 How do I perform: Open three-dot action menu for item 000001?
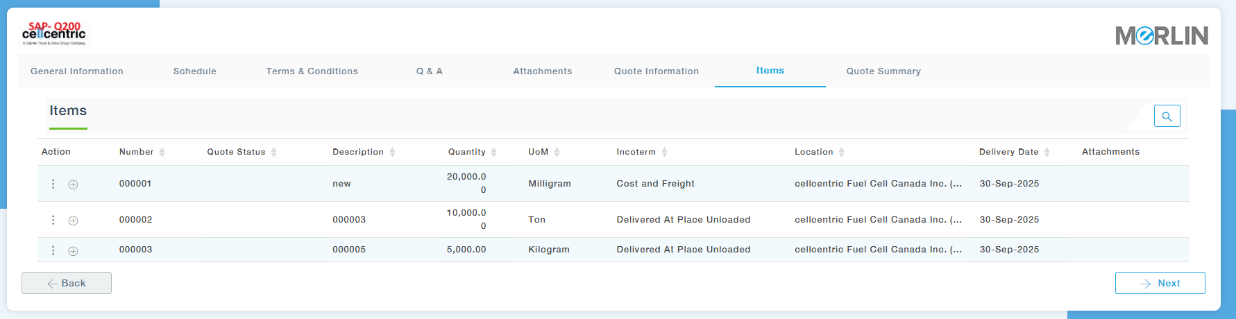click(53, 184)
